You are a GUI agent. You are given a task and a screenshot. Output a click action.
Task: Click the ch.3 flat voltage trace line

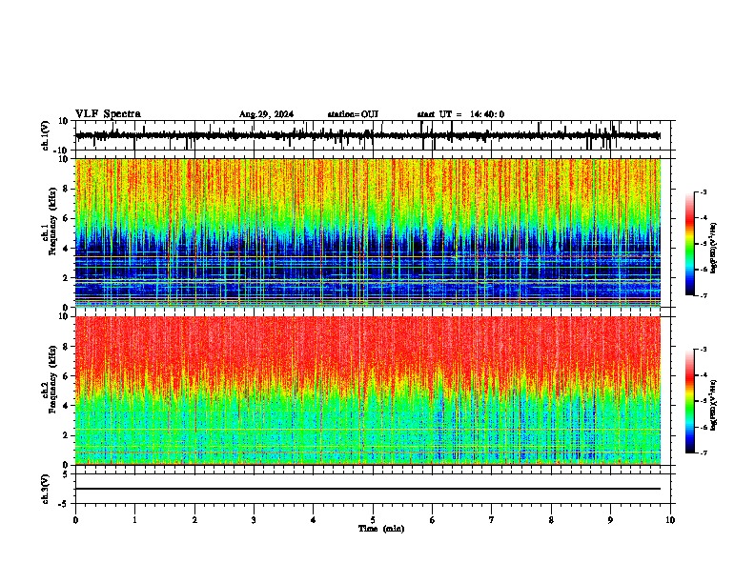pyautogui.click(x=368, y=489)
